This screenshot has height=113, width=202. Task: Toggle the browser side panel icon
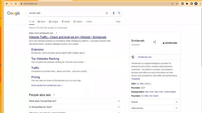pos(192,4)
